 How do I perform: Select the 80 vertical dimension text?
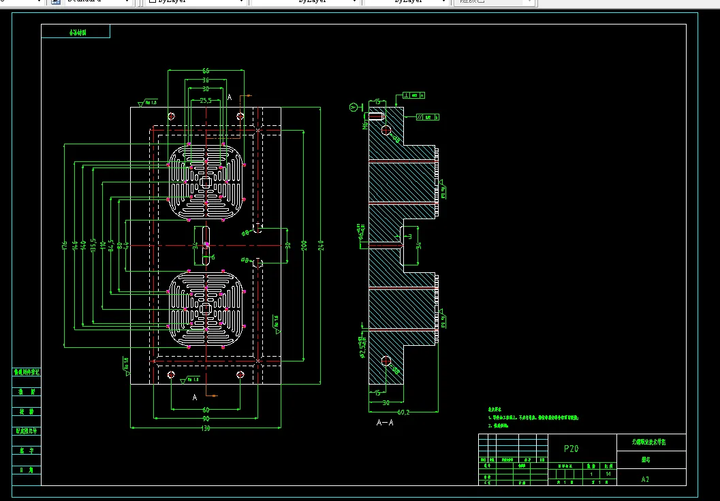coord(119,246)
